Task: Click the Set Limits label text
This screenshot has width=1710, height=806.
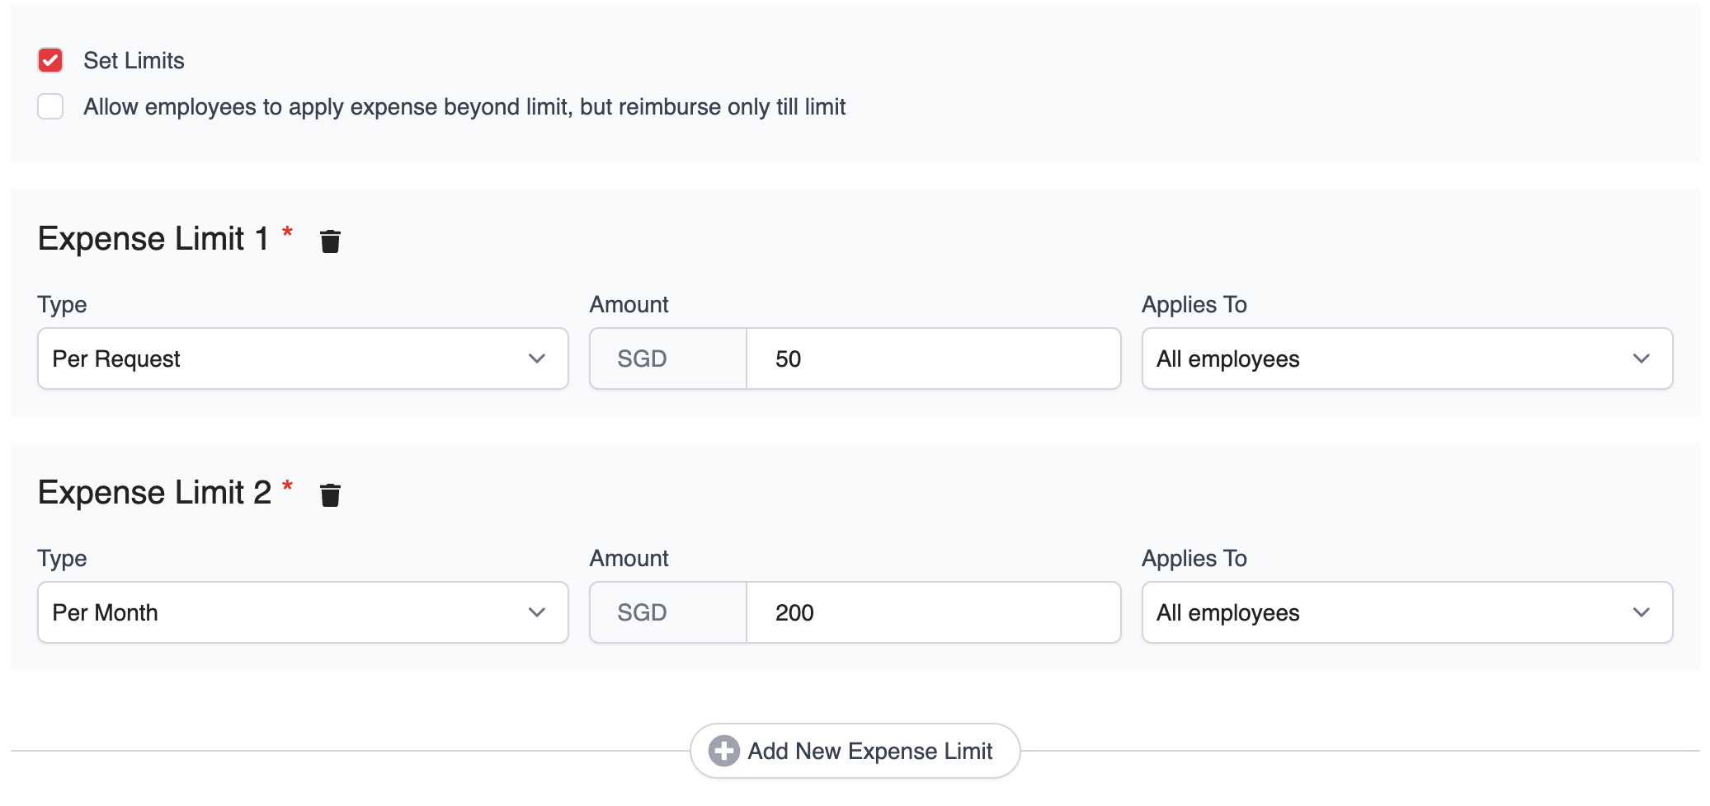Action: pyautogui.click(x=134, y=60)
